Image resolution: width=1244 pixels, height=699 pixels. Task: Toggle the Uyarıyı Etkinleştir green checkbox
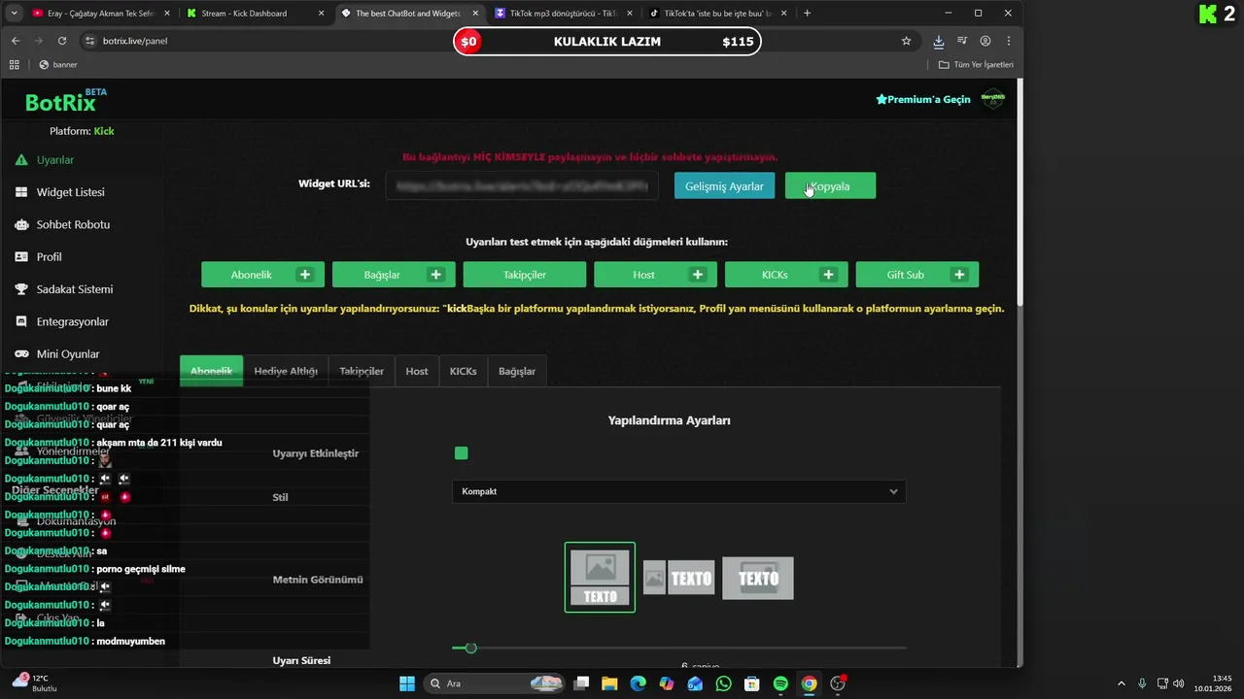(x=462, y=453)
